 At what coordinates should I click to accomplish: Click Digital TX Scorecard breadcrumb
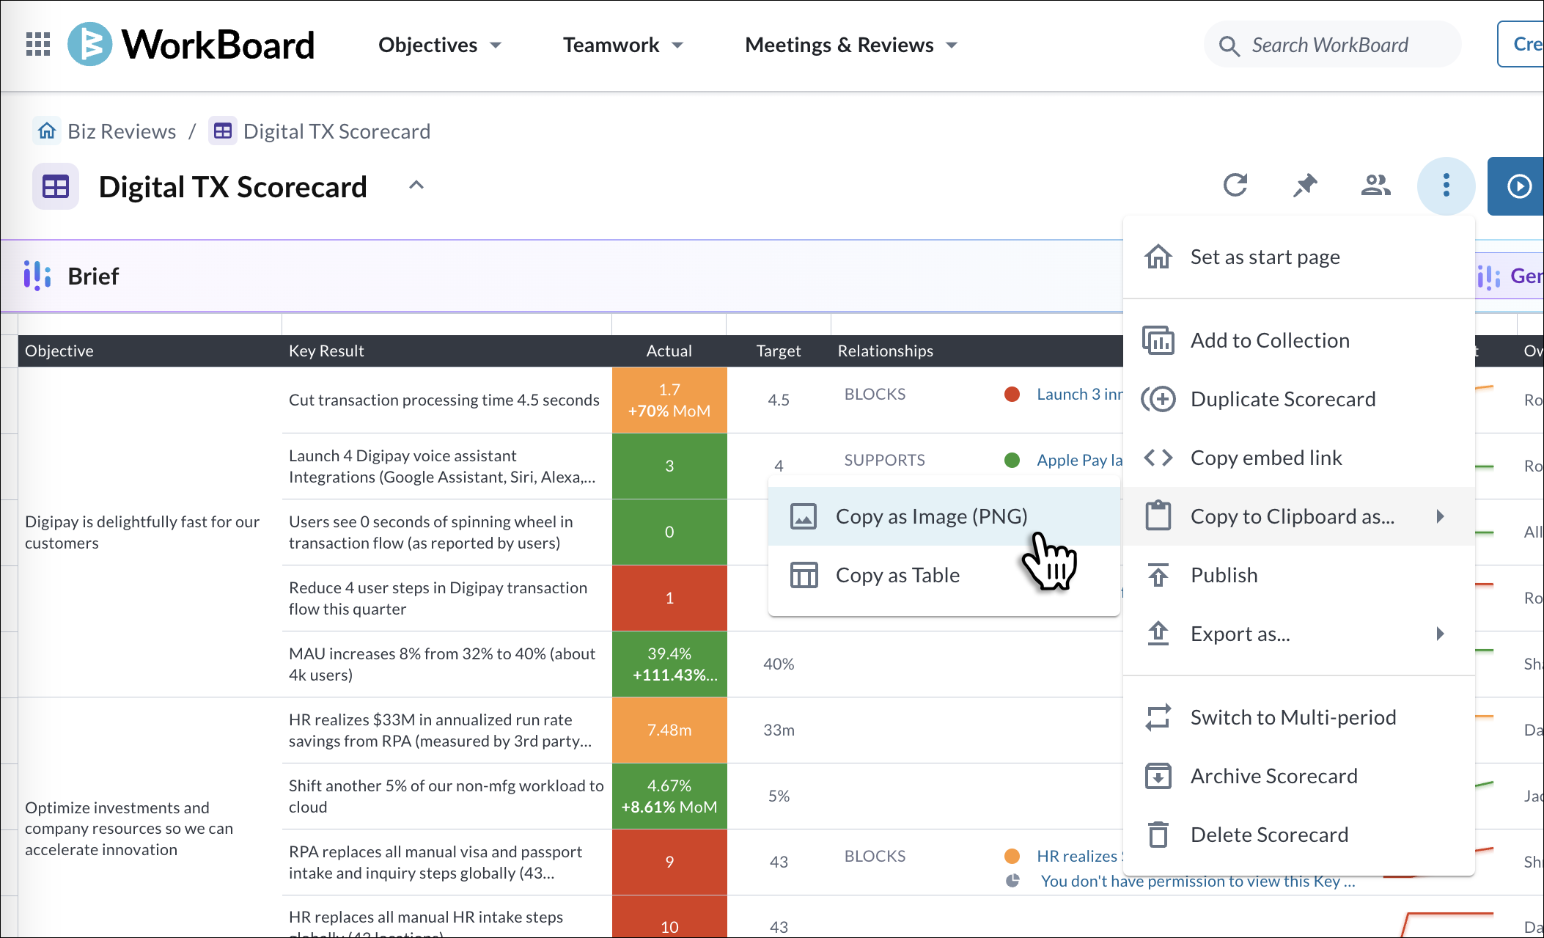point(337,131)
